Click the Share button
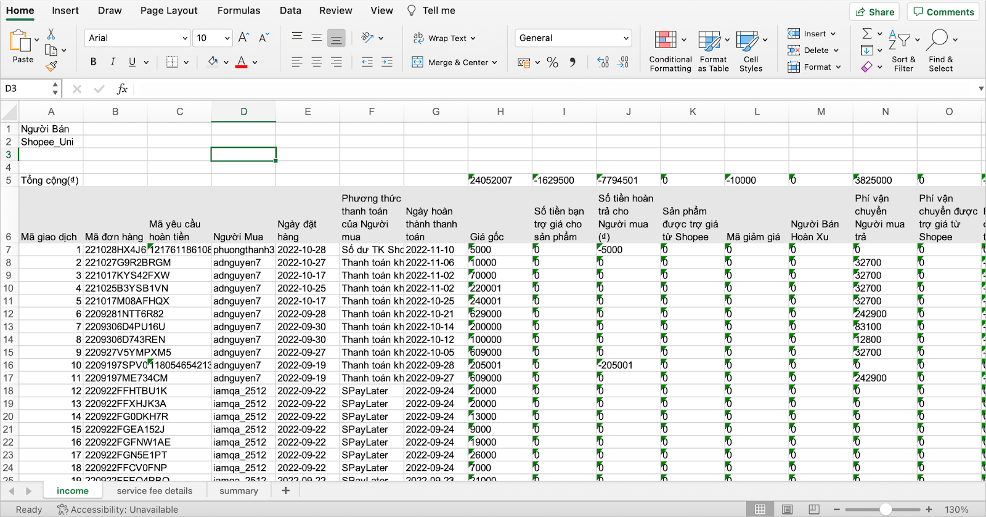This screenshot has height=517, width=986. 874,12
